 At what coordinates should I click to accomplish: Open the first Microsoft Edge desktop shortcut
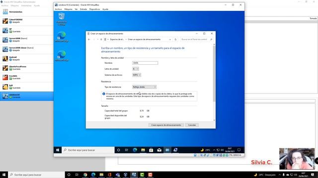tap(62, 37)
